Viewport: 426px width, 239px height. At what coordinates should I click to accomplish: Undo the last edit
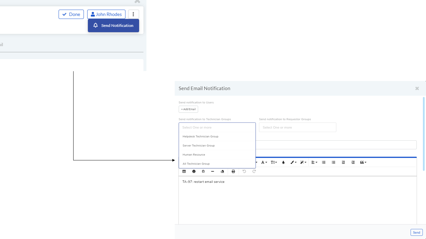(244, 172)
